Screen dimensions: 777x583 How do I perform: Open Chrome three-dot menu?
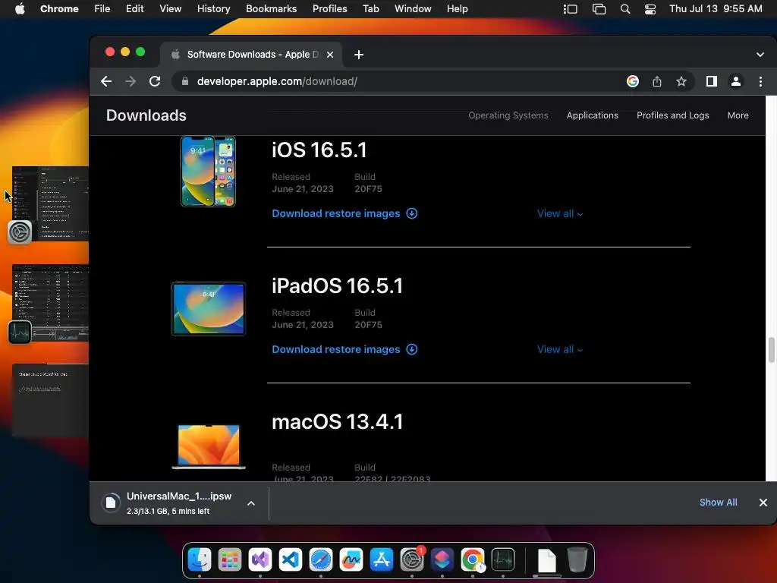point(760,81)
